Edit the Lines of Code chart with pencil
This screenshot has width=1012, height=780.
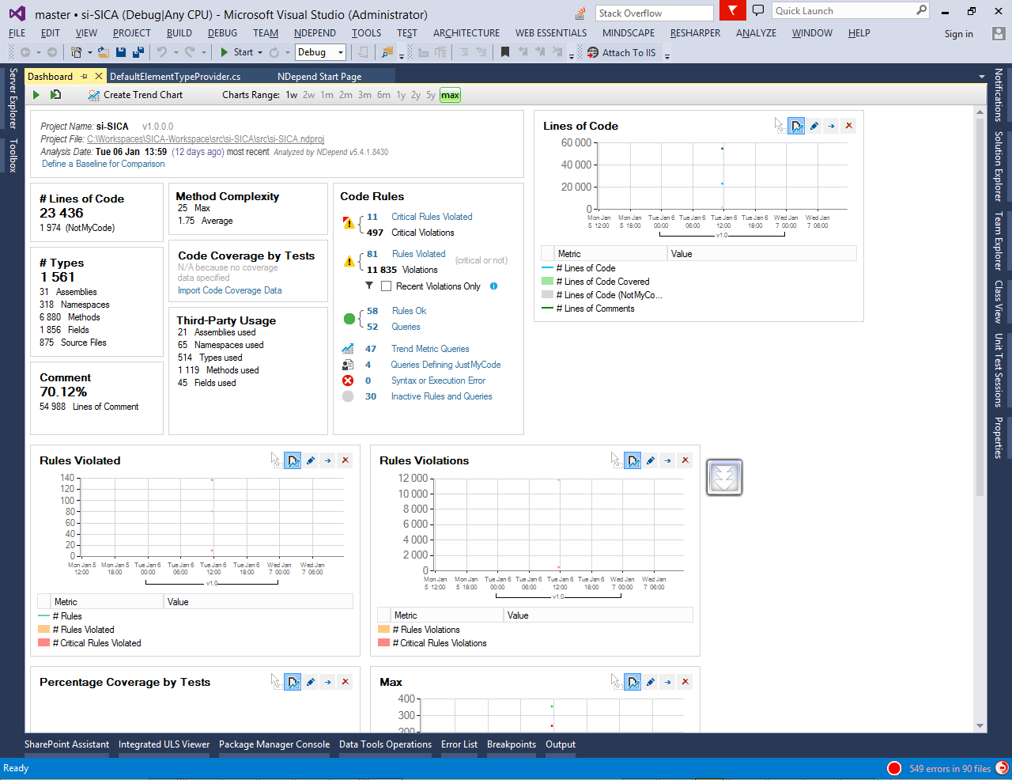pyautogui.click(x=814, y=126)
